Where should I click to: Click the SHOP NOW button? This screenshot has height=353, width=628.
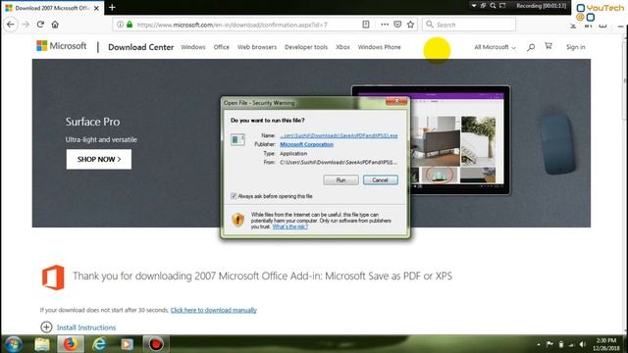[x=99, y=159]
